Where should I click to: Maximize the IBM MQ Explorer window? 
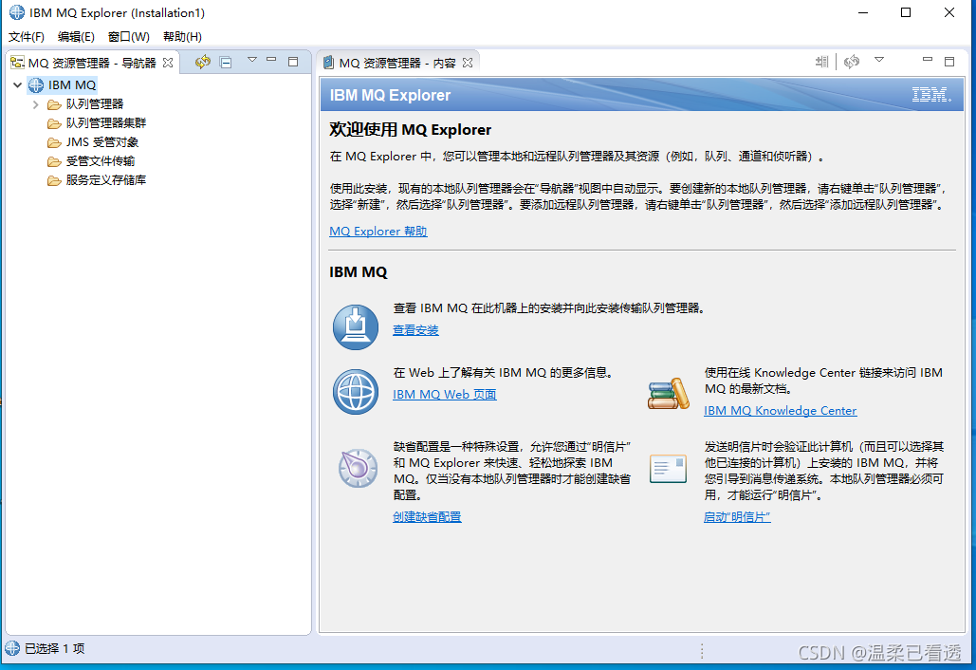click(x=906, y=12)
